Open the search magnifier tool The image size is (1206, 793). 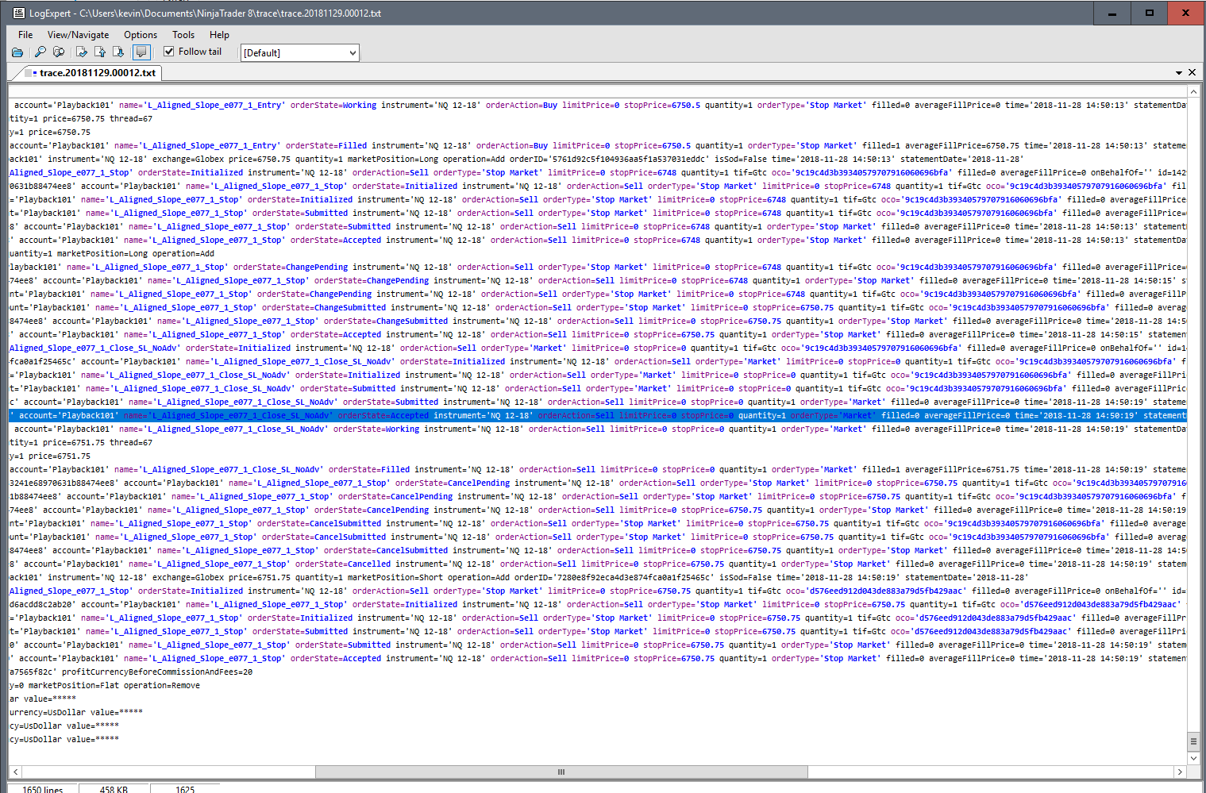[40, 52]
